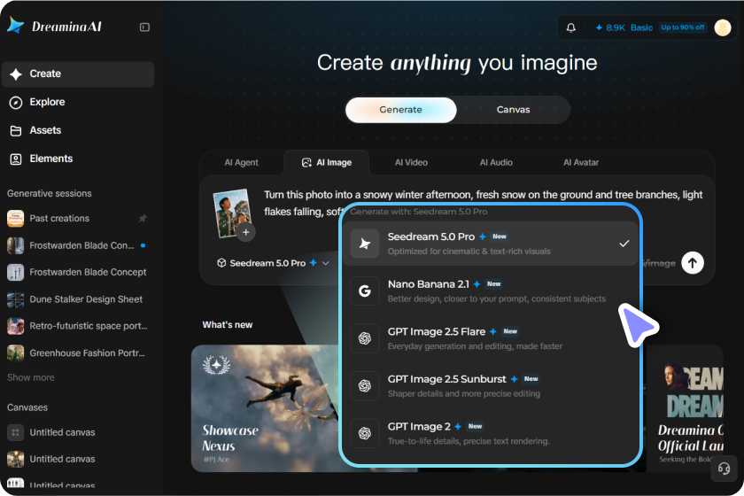
Task: Collapse the sidebar panel icon
Action: click(144, 27)
